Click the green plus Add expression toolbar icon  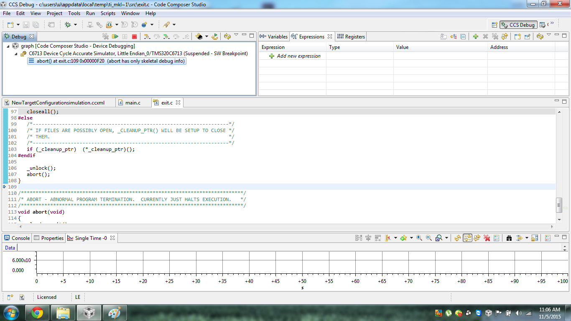tap(476, 36)
